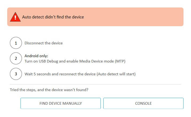
Task: Click the white exclamation mark inside the warning triangle
Action: pyautogui.click(x=15, y=17)
